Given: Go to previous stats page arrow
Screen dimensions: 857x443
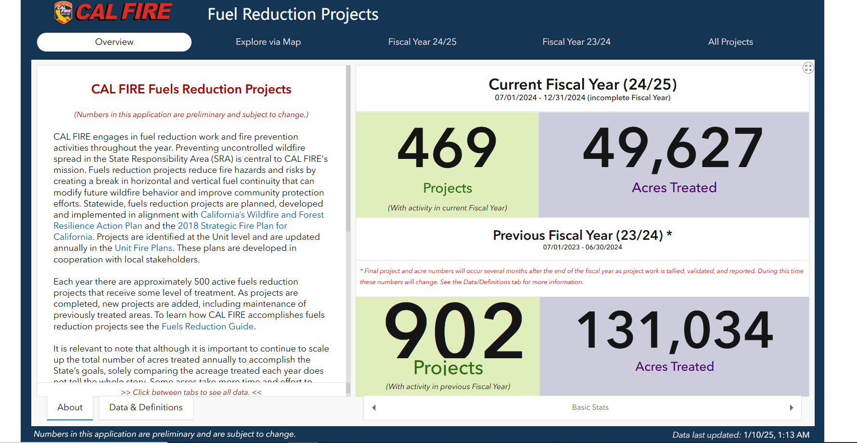Looking at the screenshot, I should [374, 407].
